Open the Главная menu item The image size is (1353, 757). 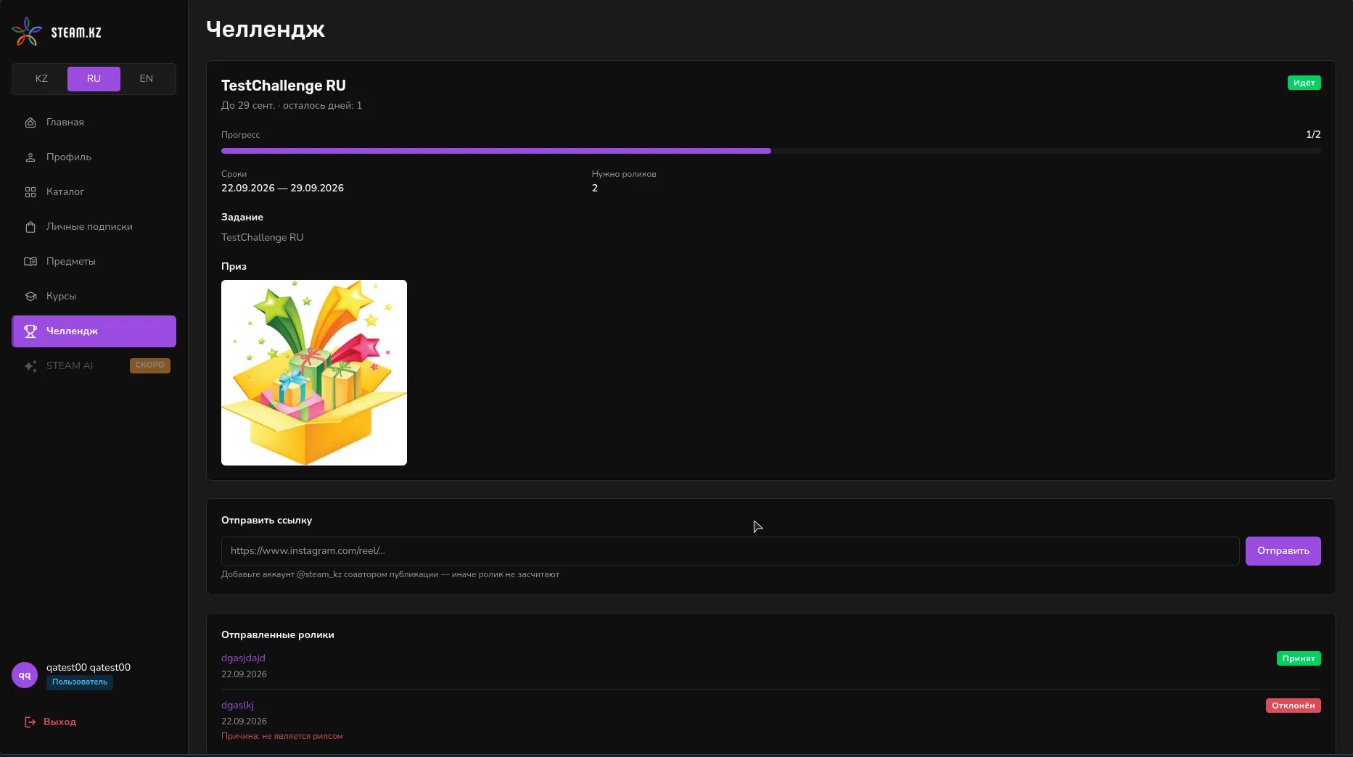[94, 123]
